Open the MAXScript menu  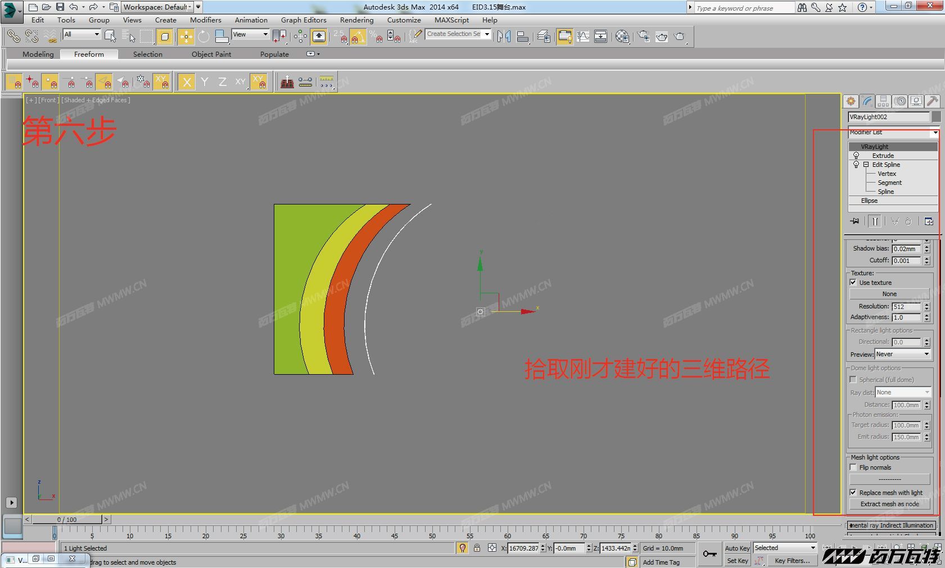point(451,20)
